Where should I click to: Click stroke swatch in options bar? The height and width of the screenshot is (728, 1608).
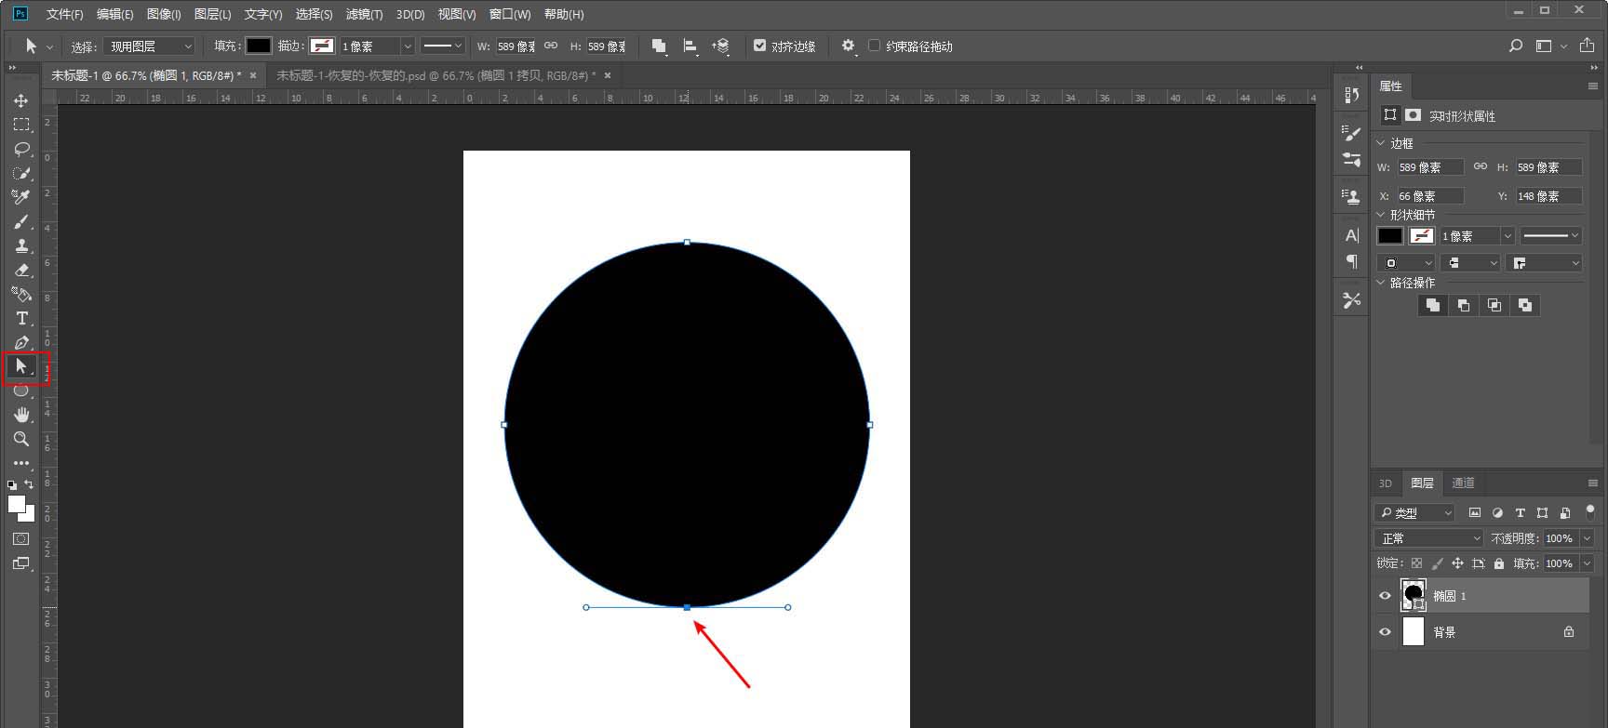[322, 46]
